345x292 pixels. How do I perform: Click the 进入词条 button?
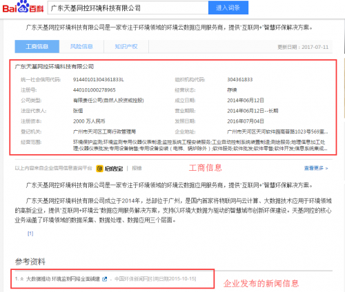[x=228, y=8]
